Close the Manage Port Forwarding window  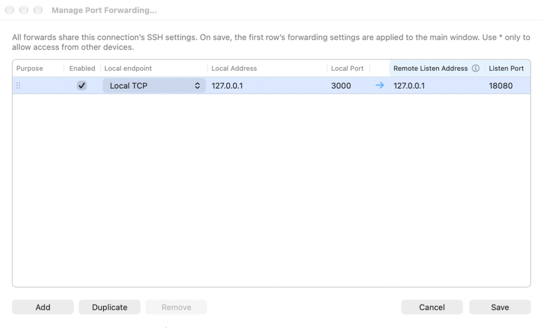(10, 10)
